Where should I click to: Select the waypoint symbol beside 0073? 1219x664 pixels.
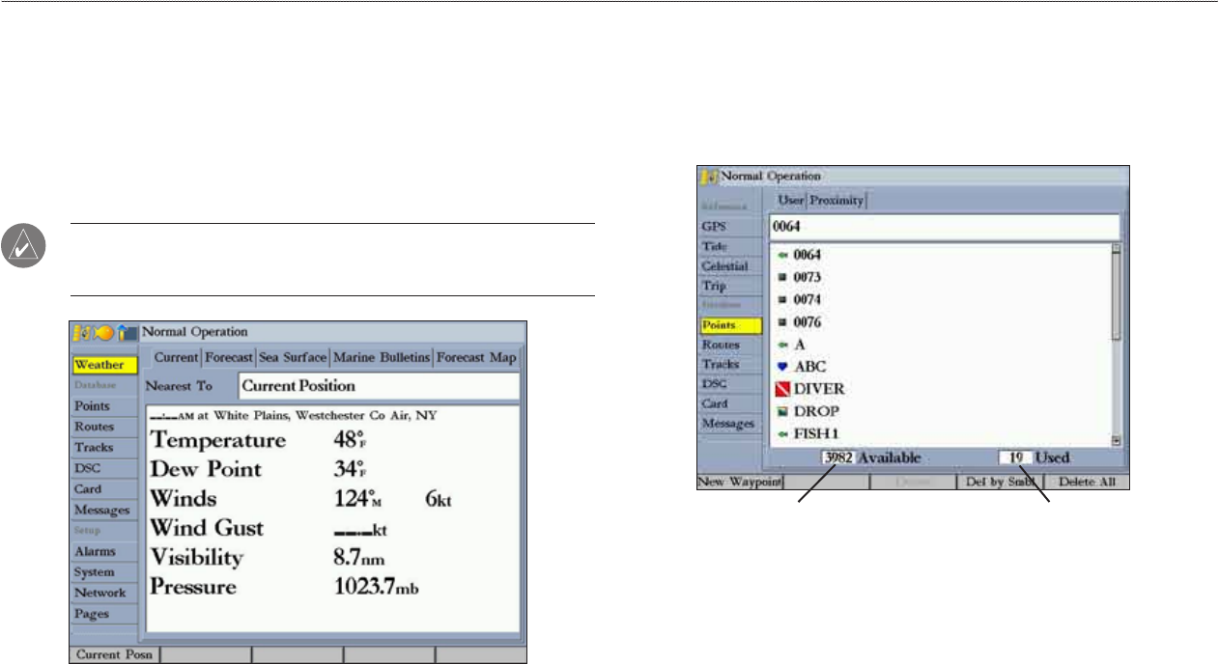(x=782, y=278)
